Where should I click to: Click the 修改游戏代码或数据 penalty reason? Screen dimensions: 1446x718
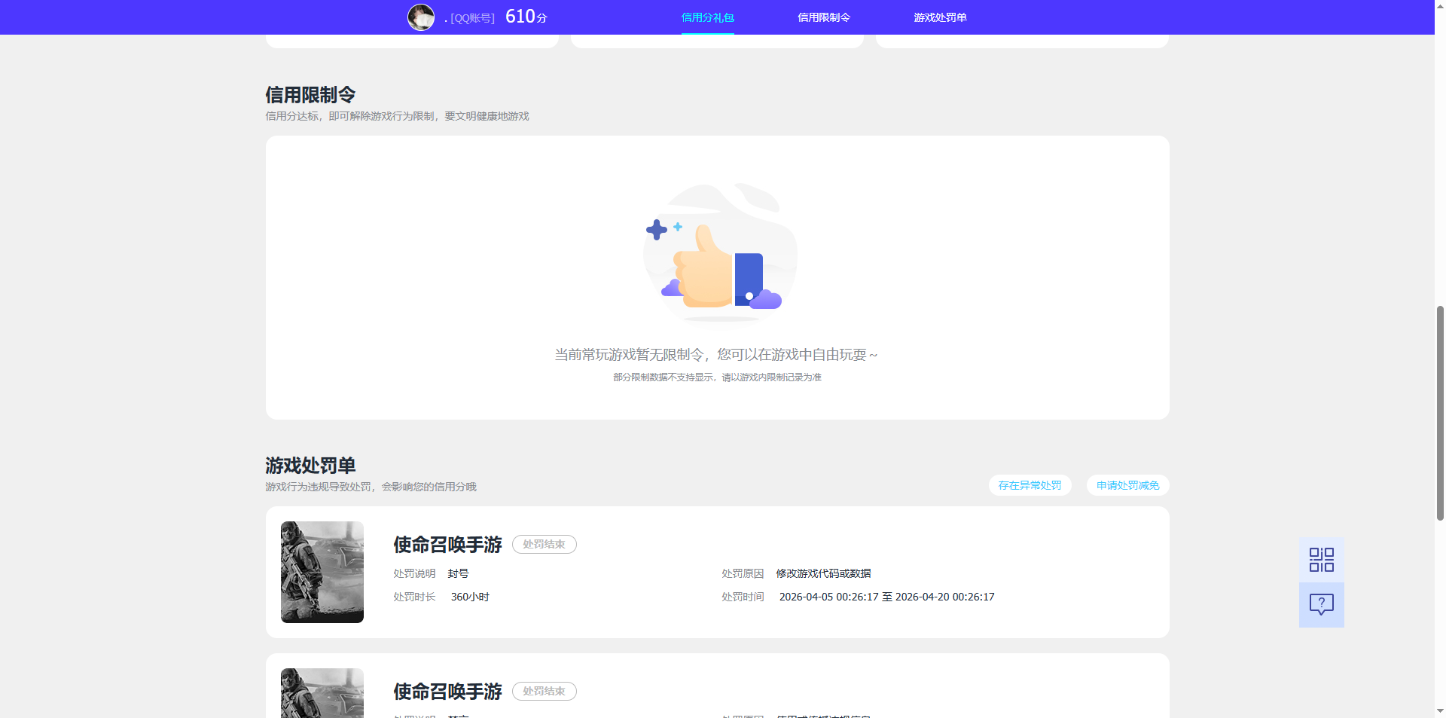pyautogui.click(x=823, y=573)
